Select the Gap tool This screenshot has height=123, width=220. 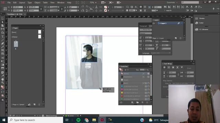[x=2, y=29]
